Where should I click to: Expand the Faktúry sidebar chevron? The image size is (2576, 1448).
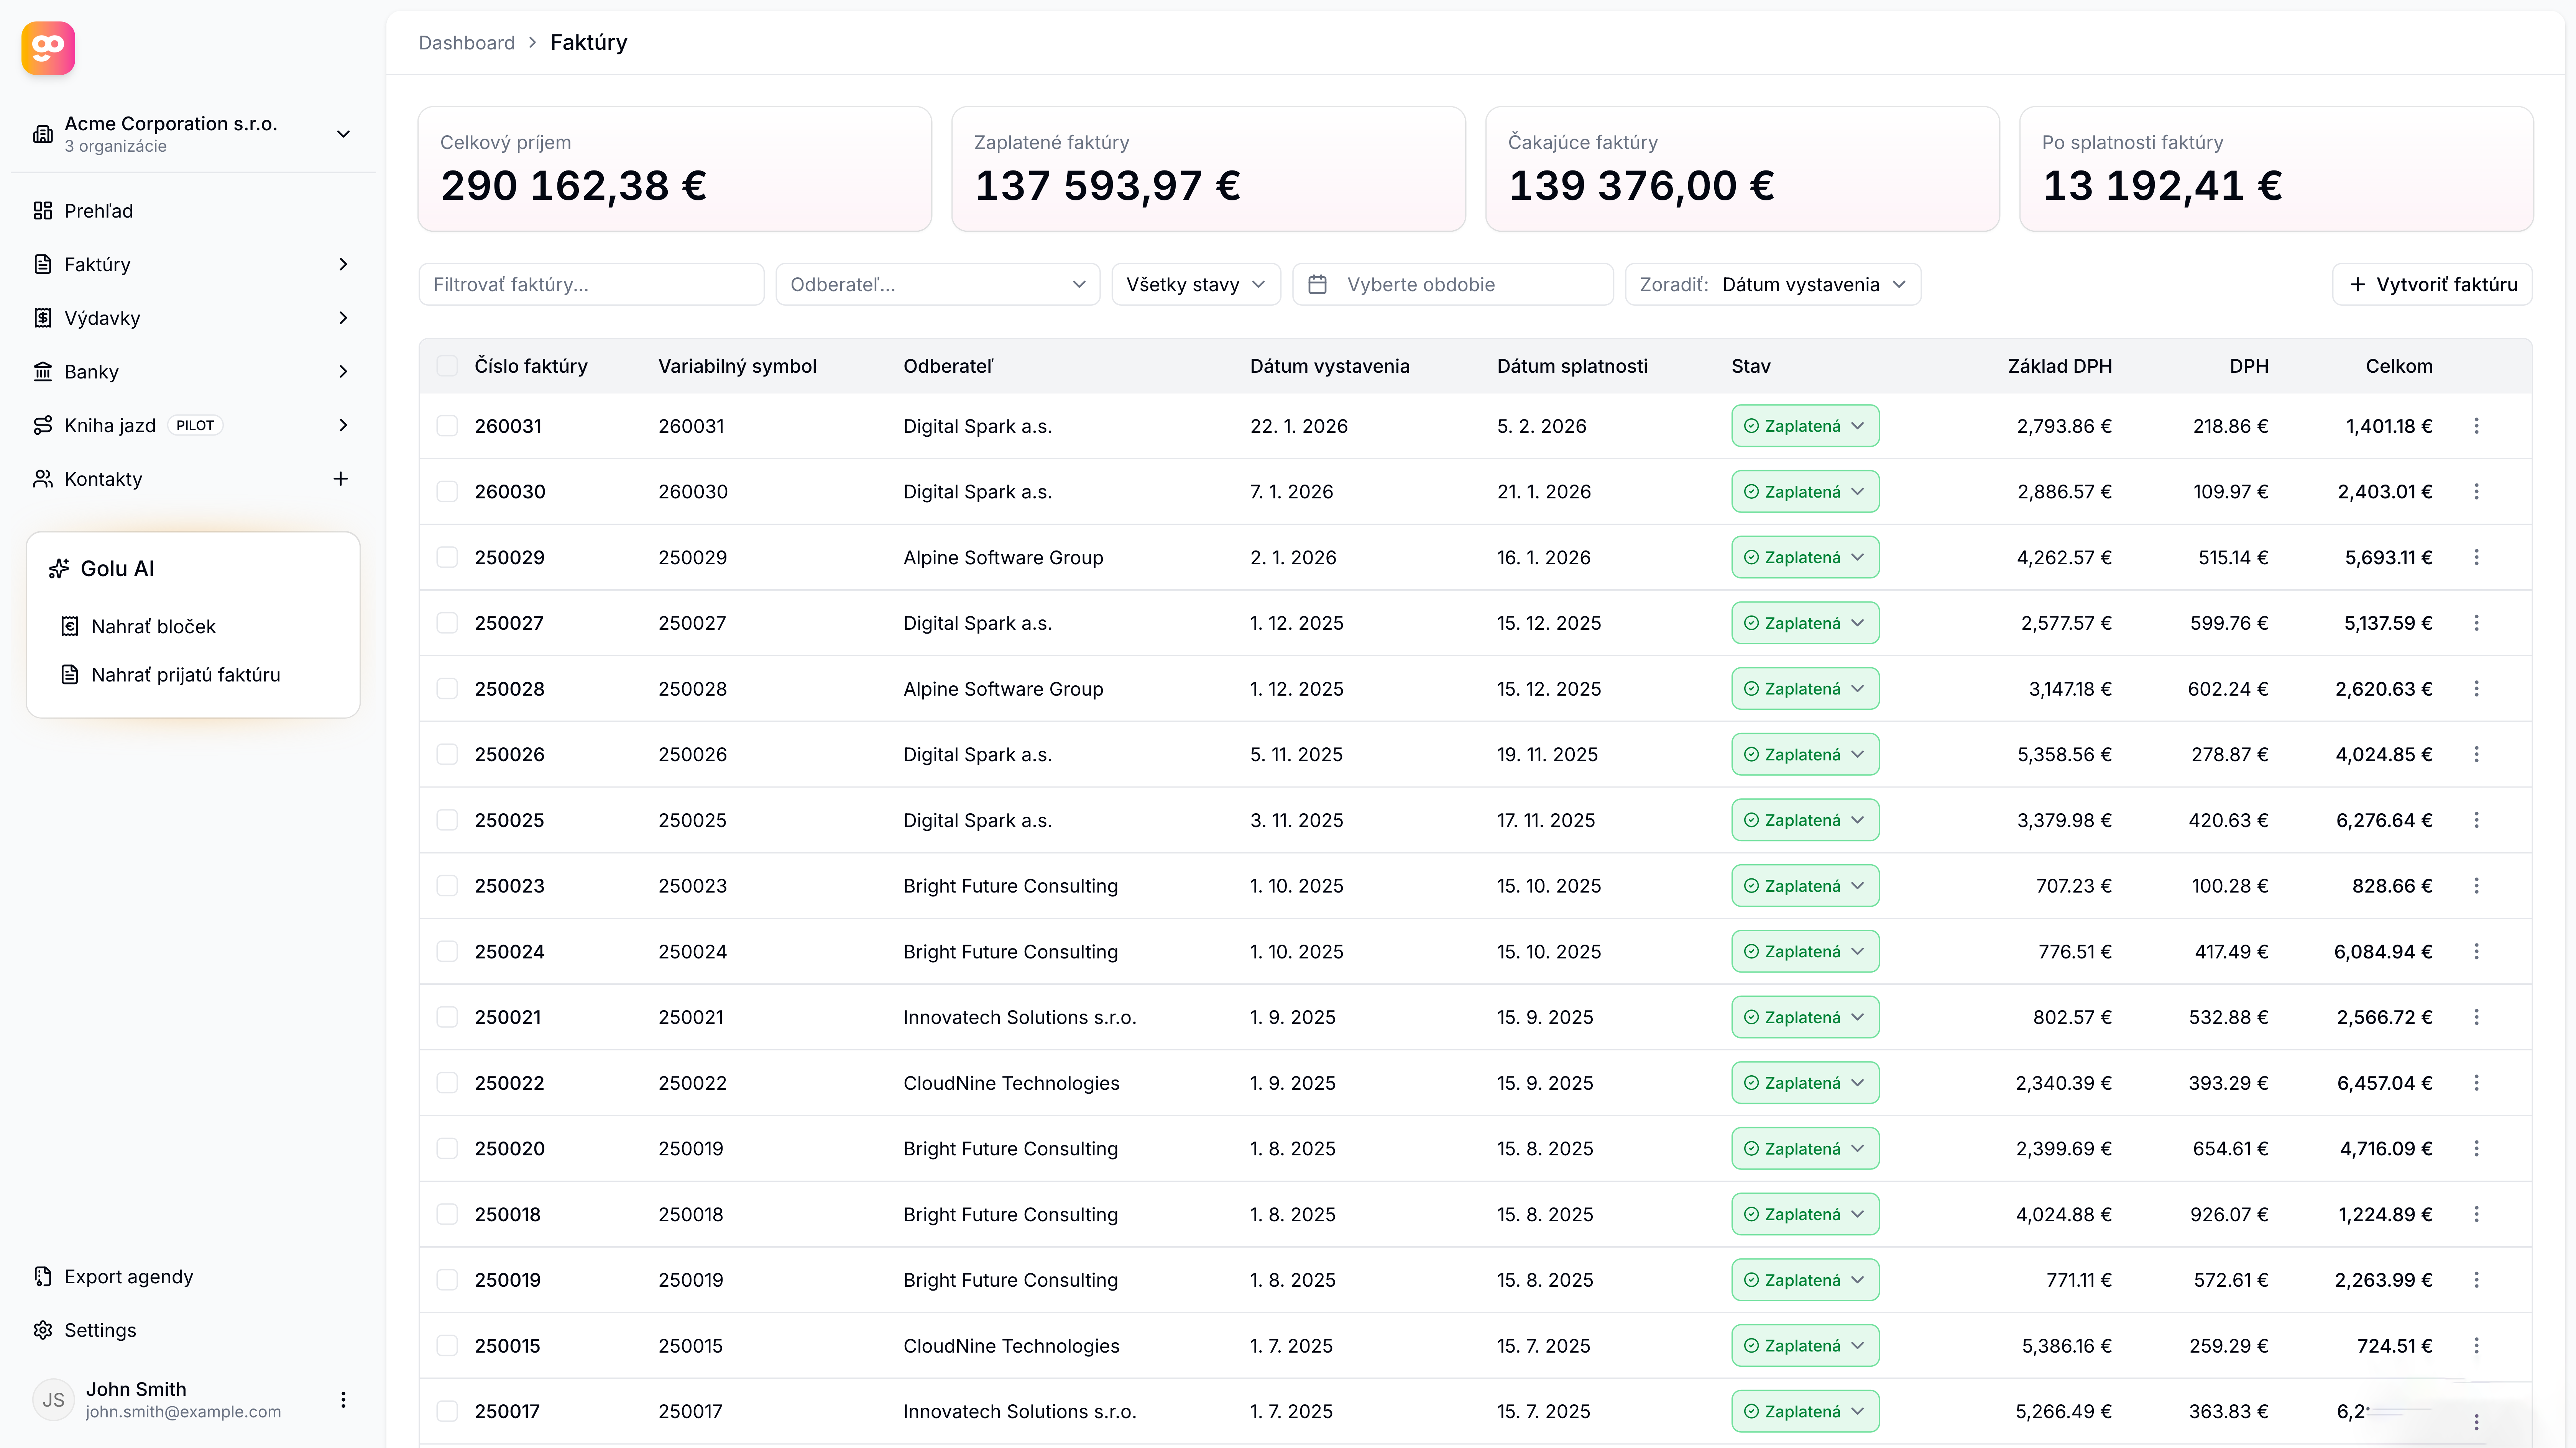click(343, 265)
